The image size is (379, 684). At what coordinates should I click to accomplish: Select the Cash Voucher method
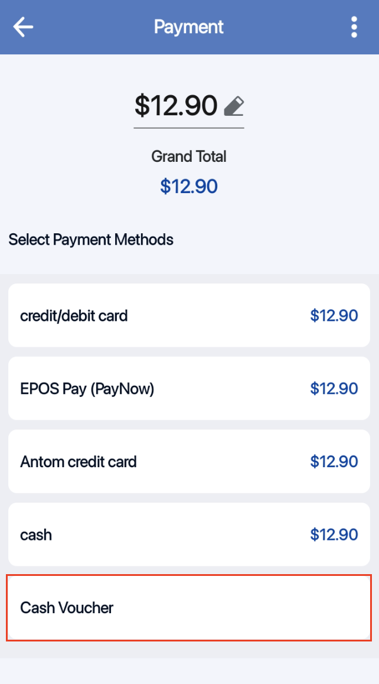pyautogui.click(x=189, y=607)
